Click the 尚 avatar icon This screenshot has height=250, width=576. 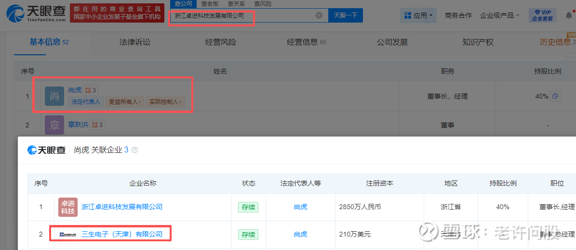(54, 97)
